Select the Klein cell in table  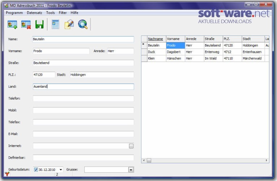157,59
